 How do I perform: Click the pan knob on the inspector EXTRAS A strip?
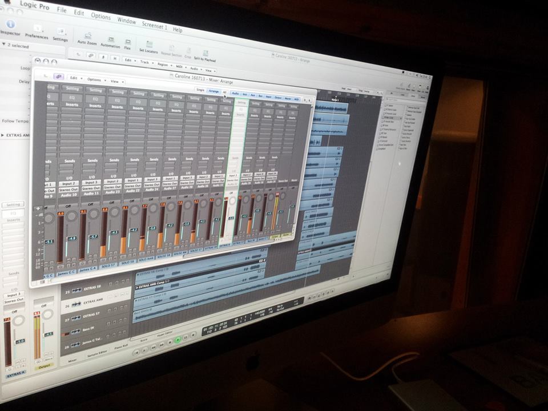pos(18,321)
